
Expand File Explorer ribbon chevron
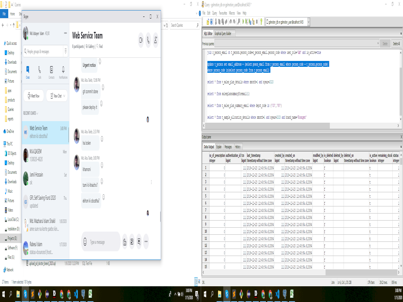click(197, 13)
